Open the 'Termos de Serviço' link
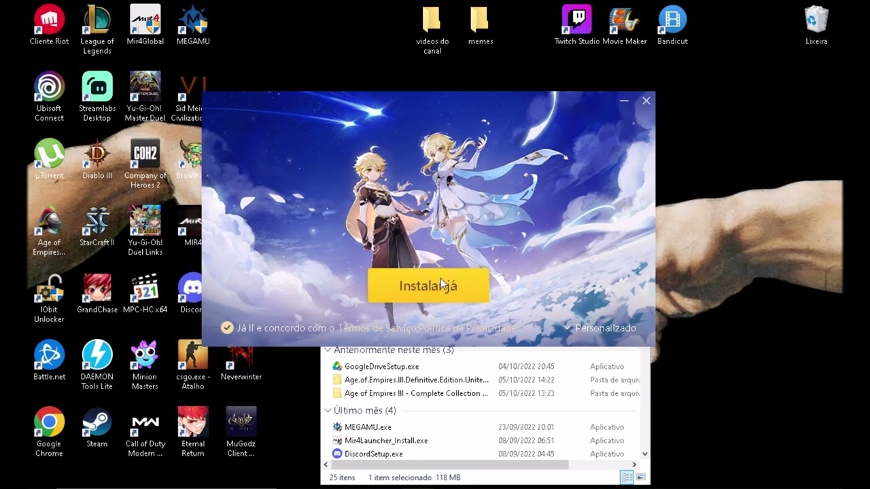Viewport: 870px width, 489px height. pyautogui.click(x=377, y=328)
